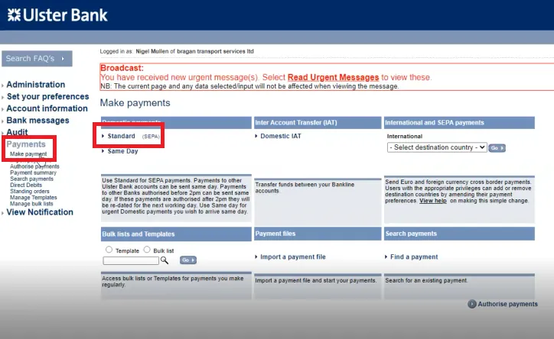Click the View help link
This screenshot has height=339, width=554.
[433, 201]
